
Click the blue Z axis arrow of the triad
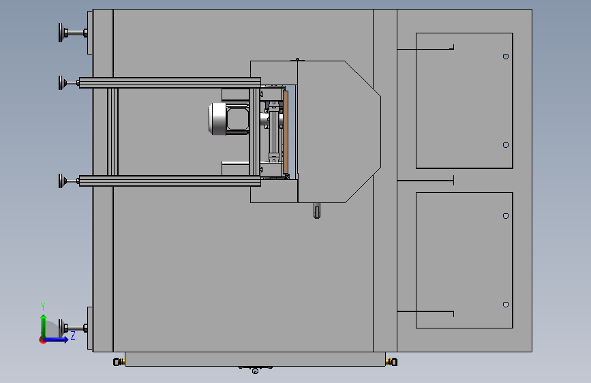point(57,339)
